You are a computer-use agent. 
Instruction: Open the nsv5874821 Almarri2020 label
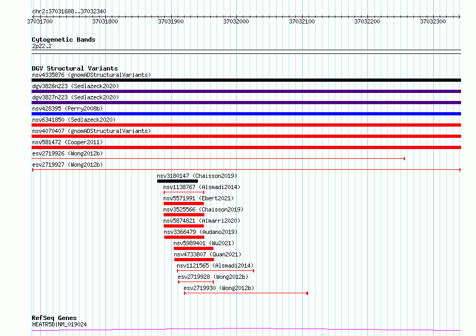click(202, 221)
